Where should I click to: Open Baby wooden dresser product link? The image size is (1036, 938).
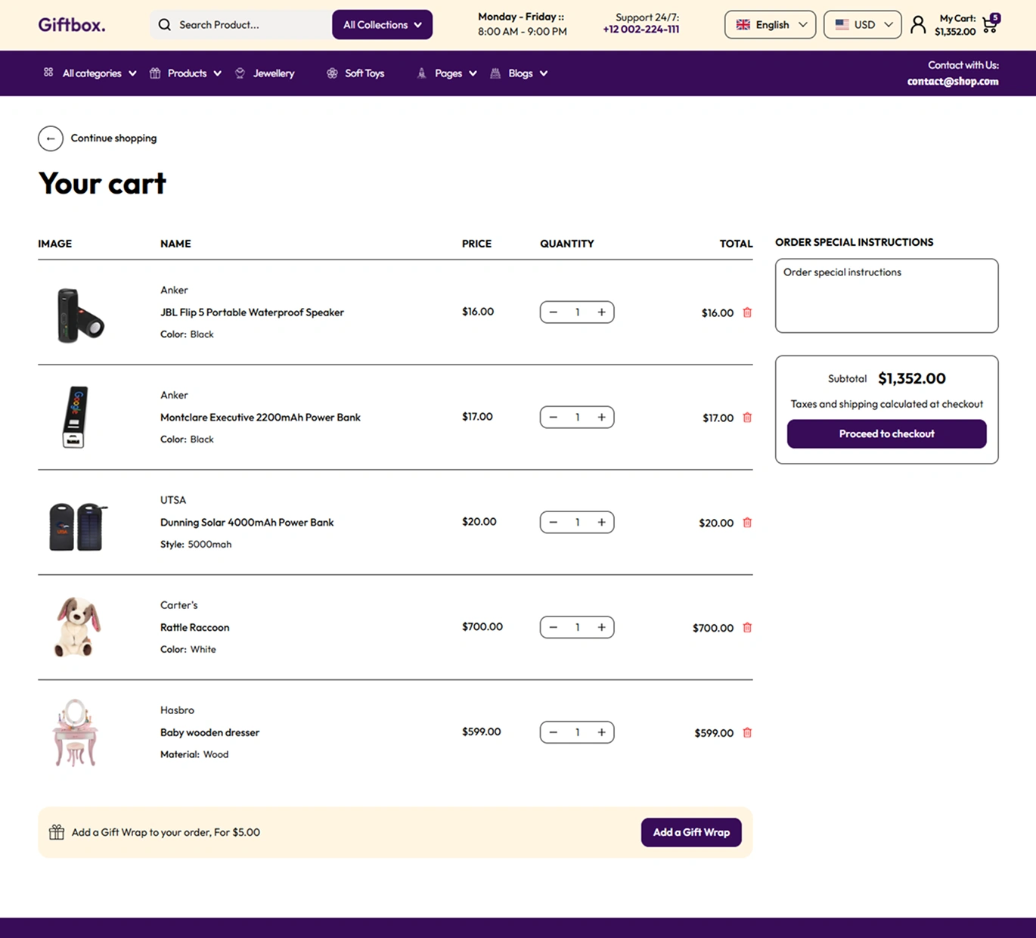[x=209, y=733]
